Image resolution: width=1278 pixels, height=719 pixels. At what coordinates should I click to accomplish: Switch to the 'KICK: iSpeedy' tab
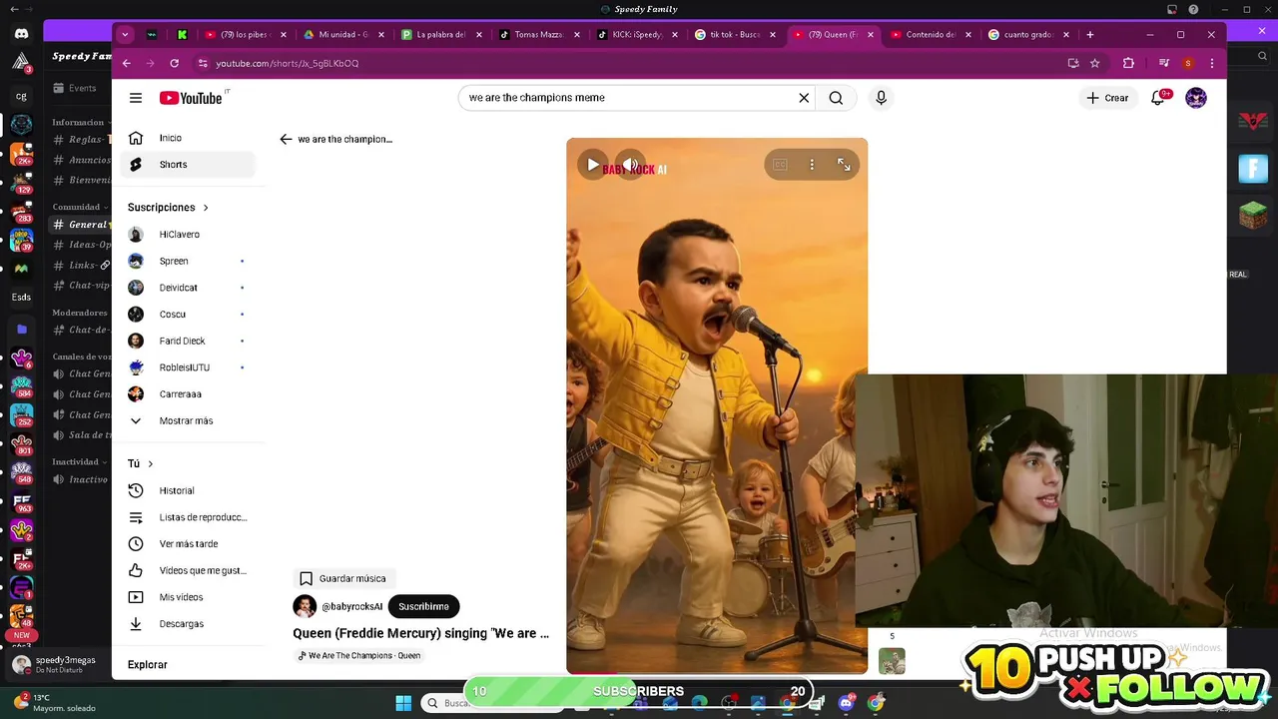637,34
